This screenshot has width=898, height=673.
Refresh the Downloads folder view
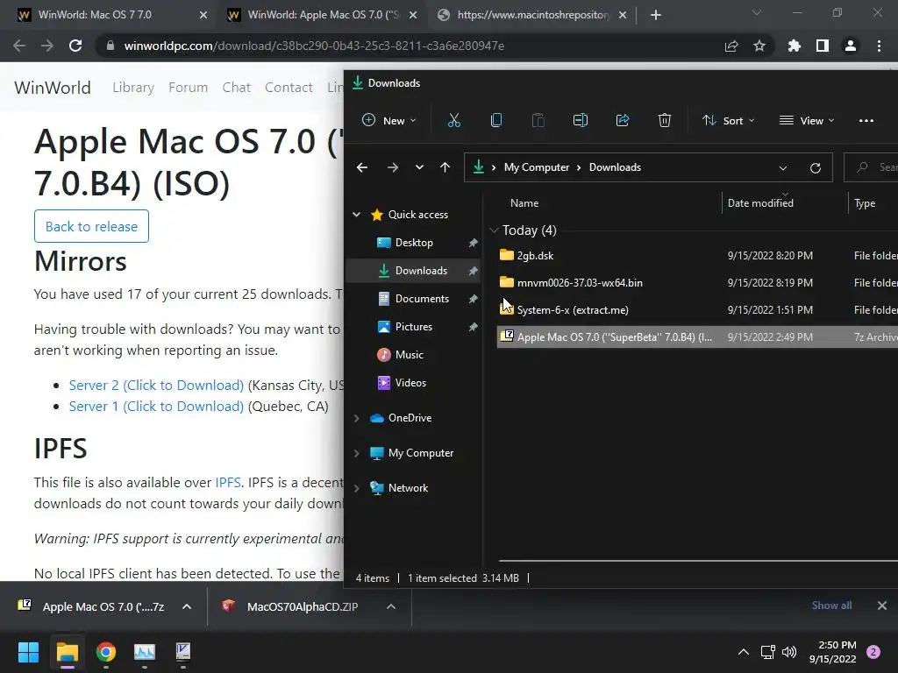click(x=816, y=167)
